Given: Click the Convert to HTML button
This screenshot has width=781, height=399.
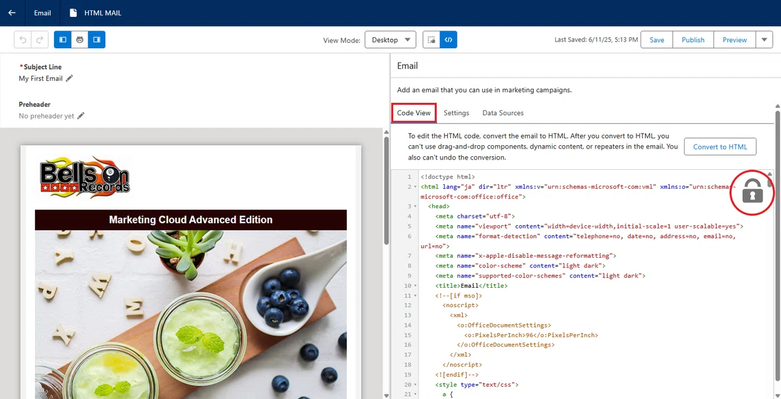Looking at the screenshot, I should (720, 146).
